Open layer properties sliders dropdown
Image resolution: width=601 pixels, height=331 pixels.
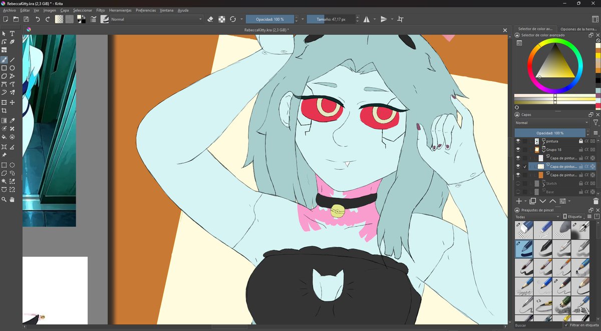pyautogui.click(x=564, y=201)
